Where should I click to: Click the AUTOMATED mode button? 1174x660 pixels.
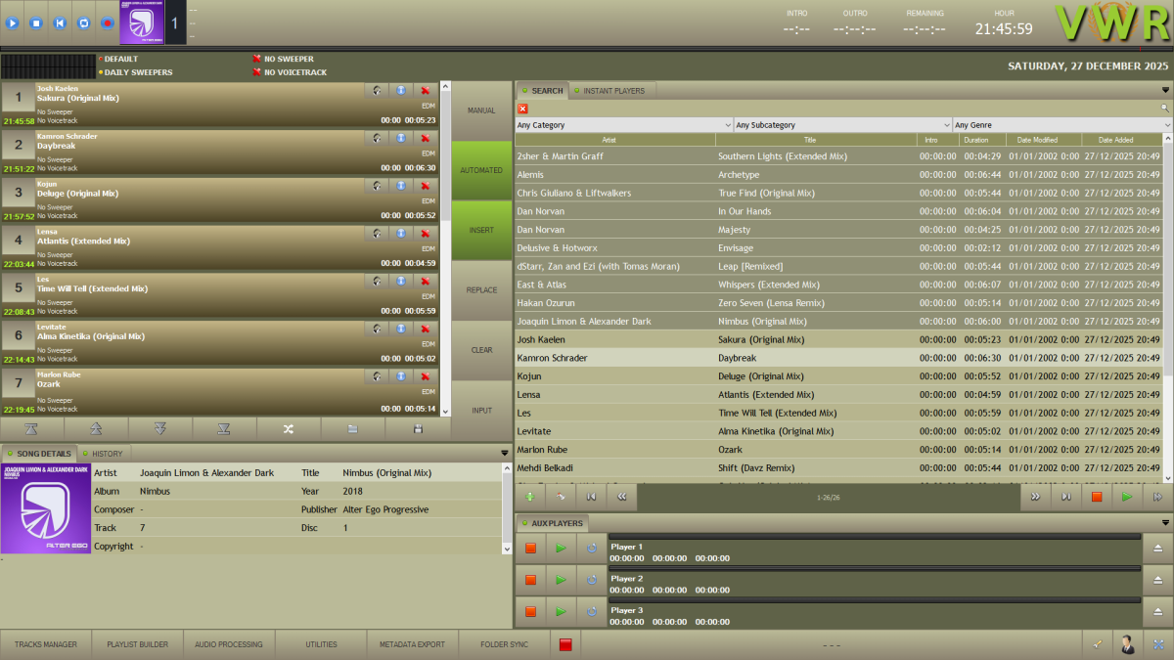click(x=480, y=170)
